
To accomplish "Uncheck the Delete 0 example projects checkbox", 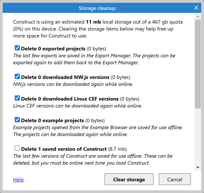I will pos(17,120).
